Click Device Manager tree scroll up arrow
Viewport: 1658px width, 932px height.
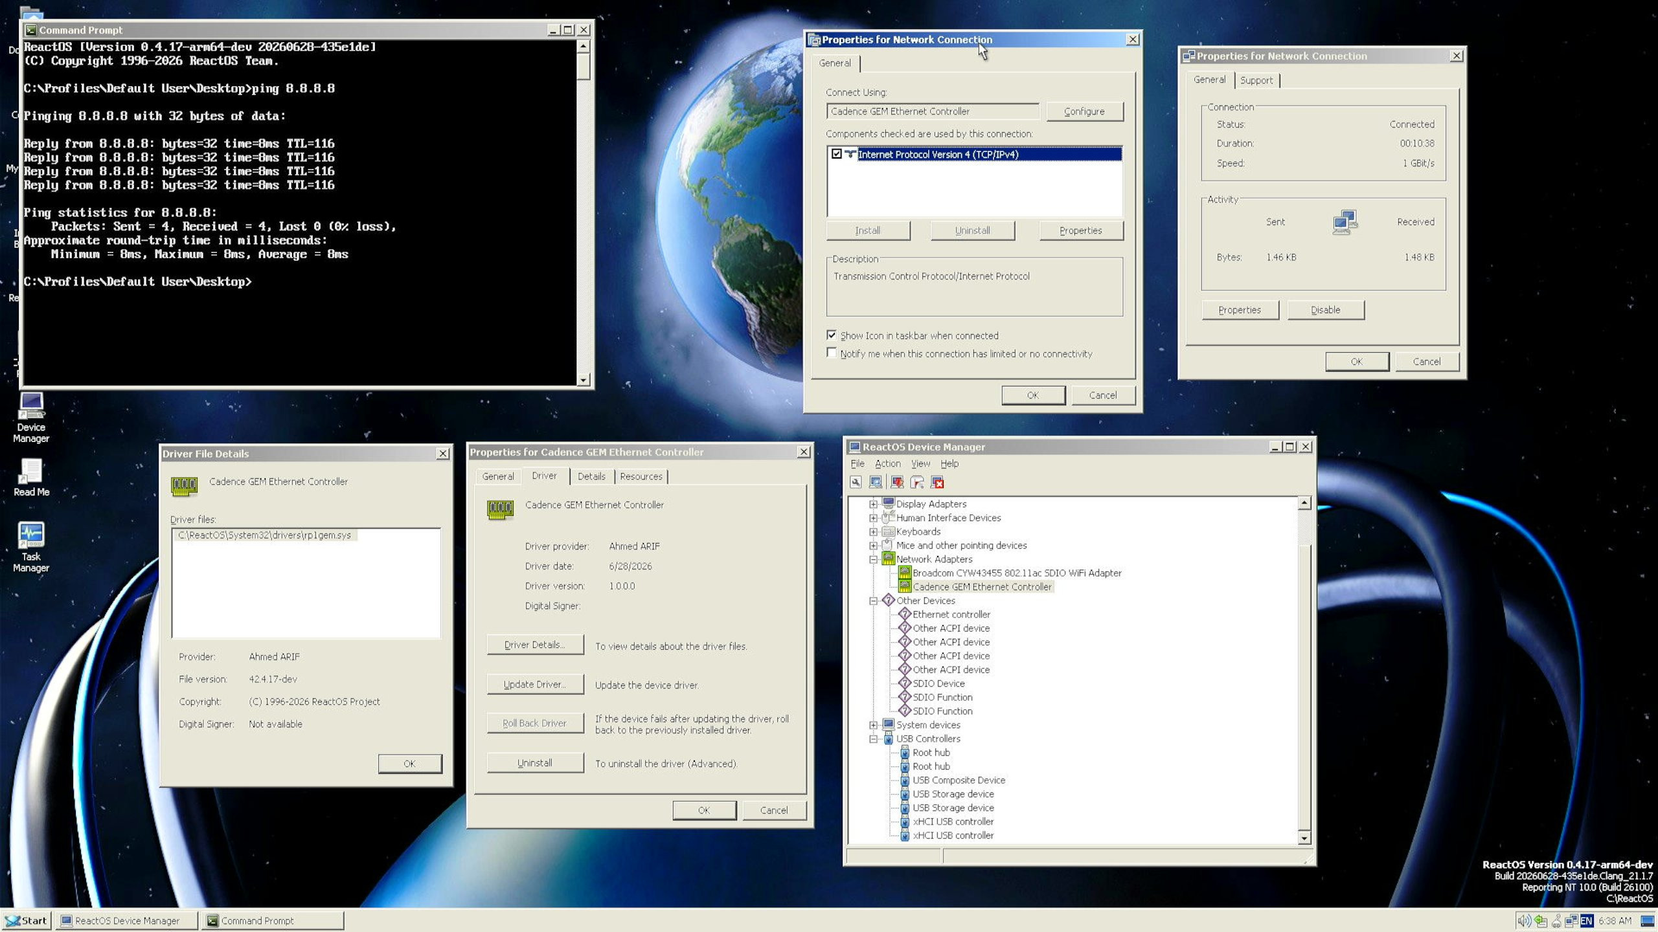coord(1305,503)
